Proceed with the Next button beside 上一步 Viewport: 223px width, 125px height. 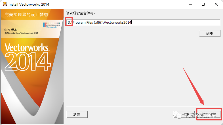point(210,115)
